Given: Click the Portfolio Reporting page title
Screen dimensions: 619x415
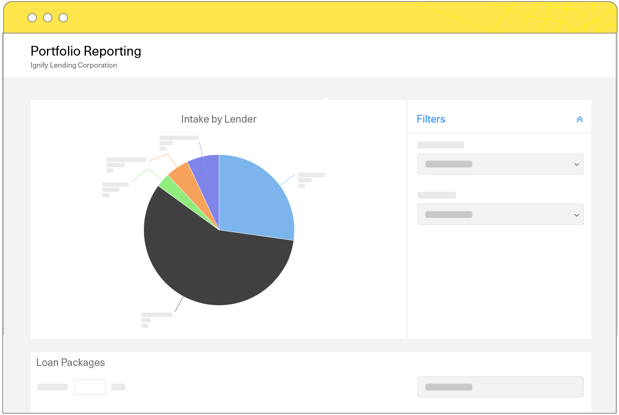Looking at the screenshot, I should (86, 51).
